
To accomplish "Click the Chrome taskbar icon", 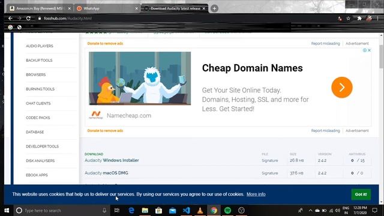I will [214, 211].
